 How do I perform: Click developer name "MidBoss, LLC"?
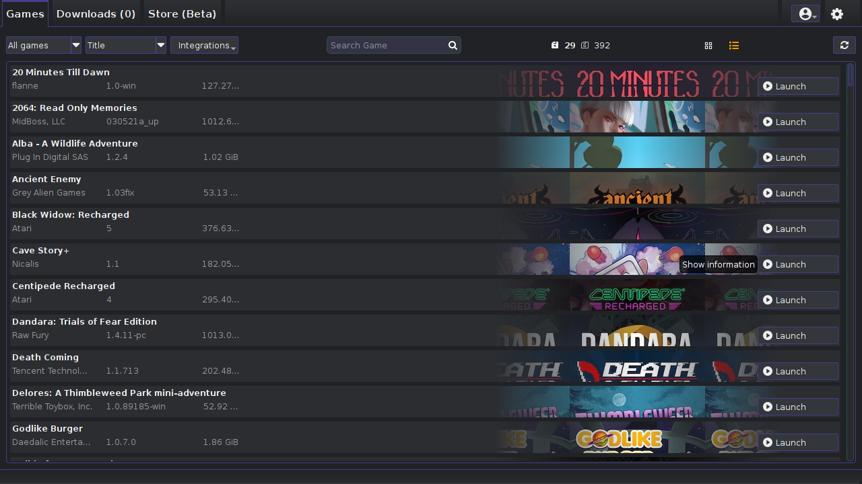tap(38, 121)
